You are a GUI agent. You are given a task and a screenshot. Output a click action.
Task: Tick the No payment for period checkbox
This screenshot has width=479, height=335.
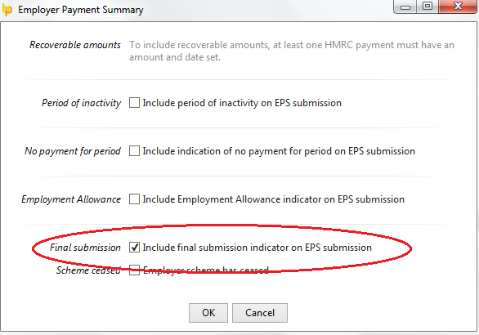point(134,151)
